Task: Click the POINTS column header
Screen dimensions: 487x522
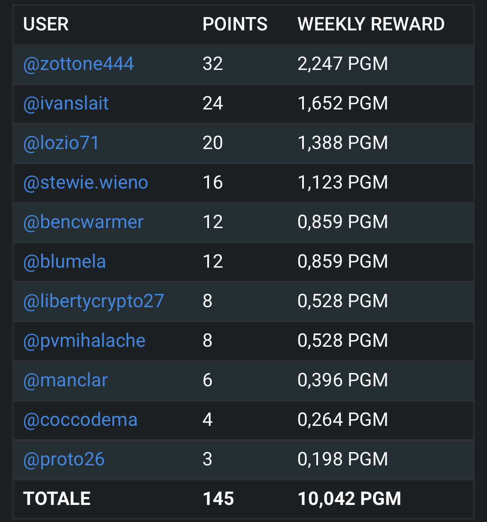Action: pyautogui.click(x=235, y=24)
